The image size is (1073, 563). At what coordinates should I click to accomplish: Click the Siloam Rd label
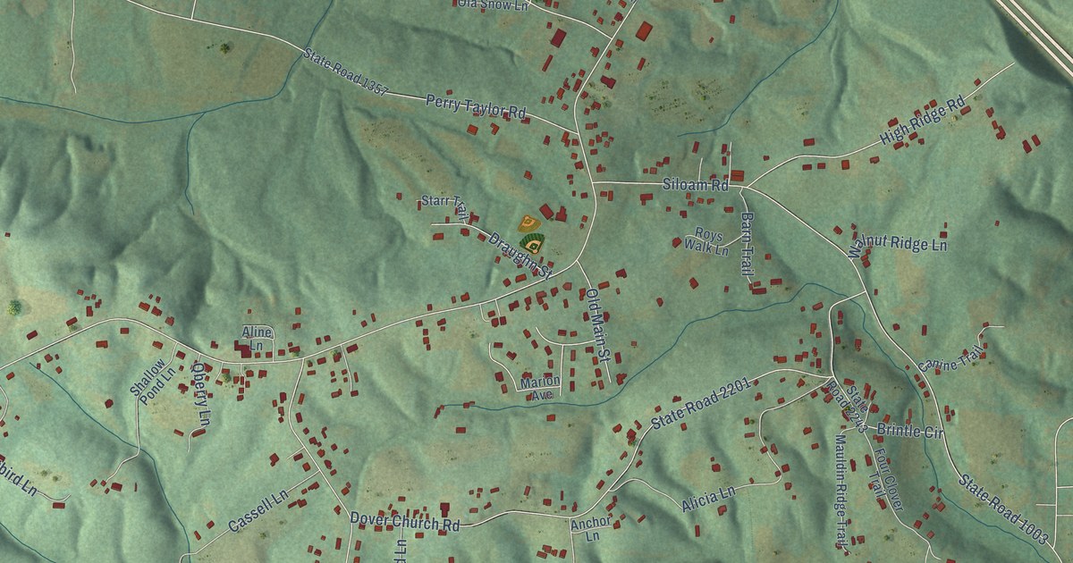coord(696,185)
